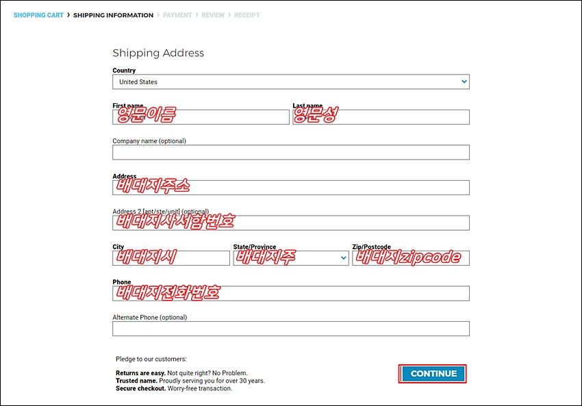Focus the Last name field

click(381, 117)
